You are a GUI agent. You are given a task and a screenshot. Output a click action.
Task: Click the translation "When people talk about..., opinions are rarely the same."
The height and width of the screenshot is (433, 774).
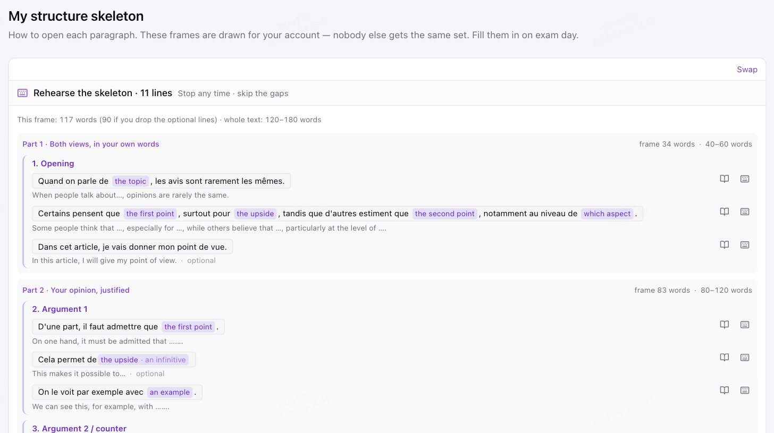(131, 195)
